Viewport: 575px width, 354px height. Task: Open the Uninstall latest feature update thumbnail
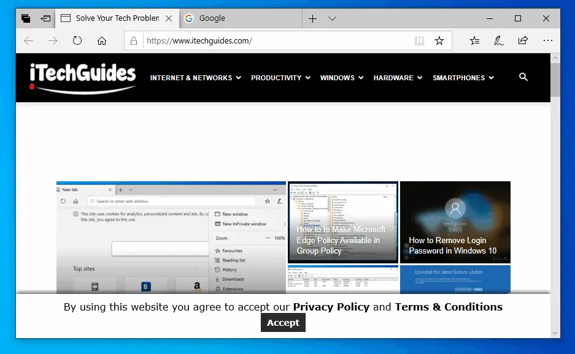455,279
